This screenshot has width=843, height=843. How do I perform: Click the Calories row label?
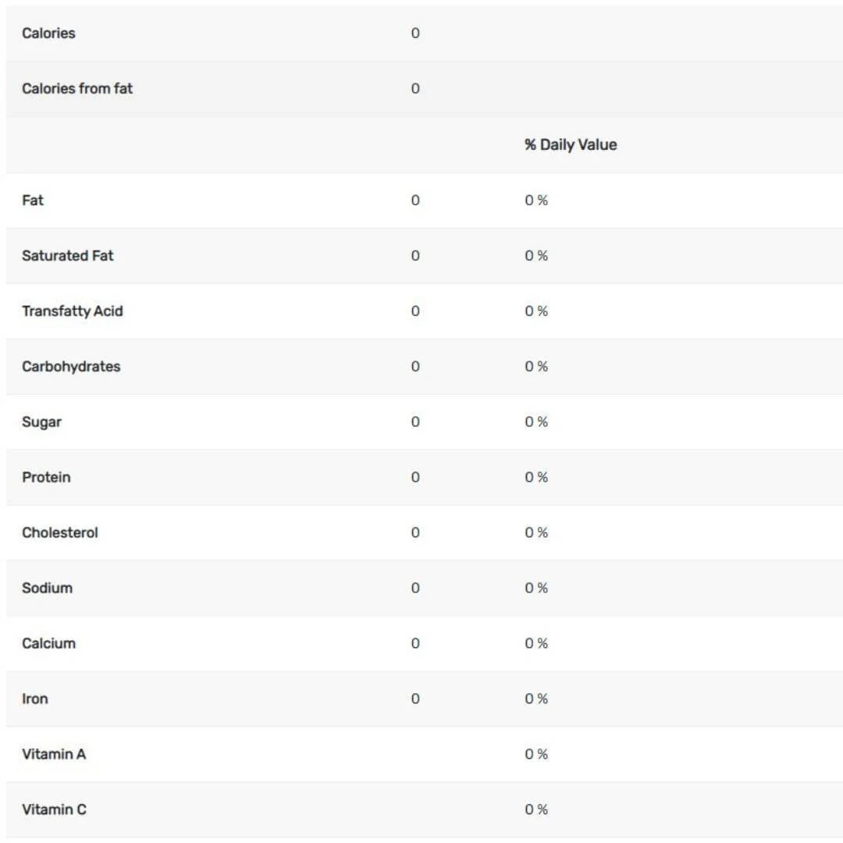click(x=48, y=34)
